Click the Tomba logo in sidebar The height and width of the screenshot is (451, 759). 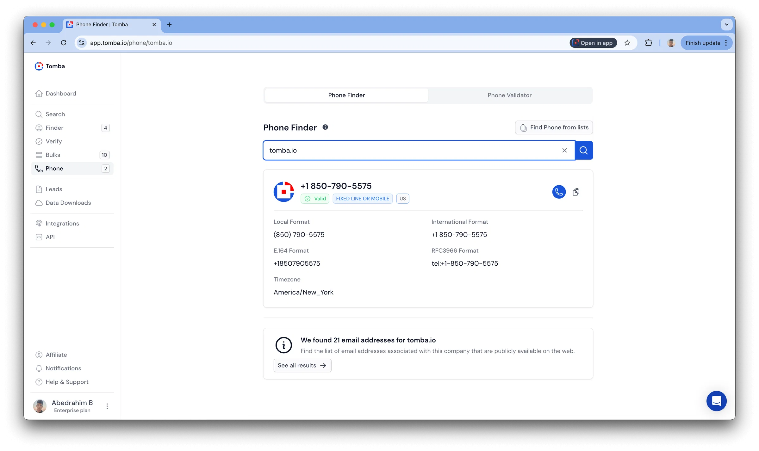pyautogui.click(x=50, y=66)
